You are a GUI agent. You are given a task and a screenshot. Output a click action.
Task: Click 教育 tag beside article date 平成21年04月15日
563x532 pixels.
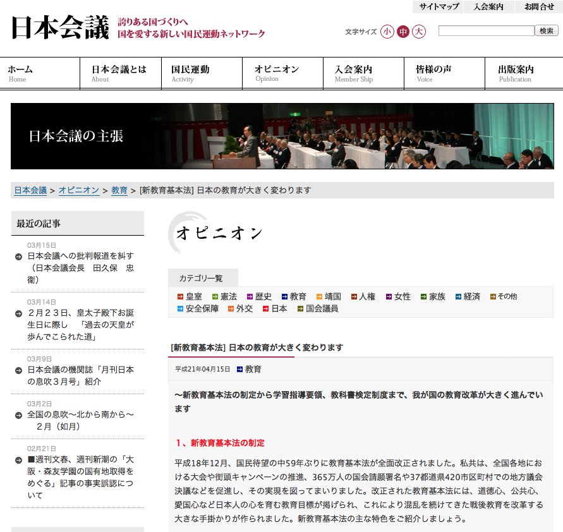pyautogui.click(x=253, y=370)
